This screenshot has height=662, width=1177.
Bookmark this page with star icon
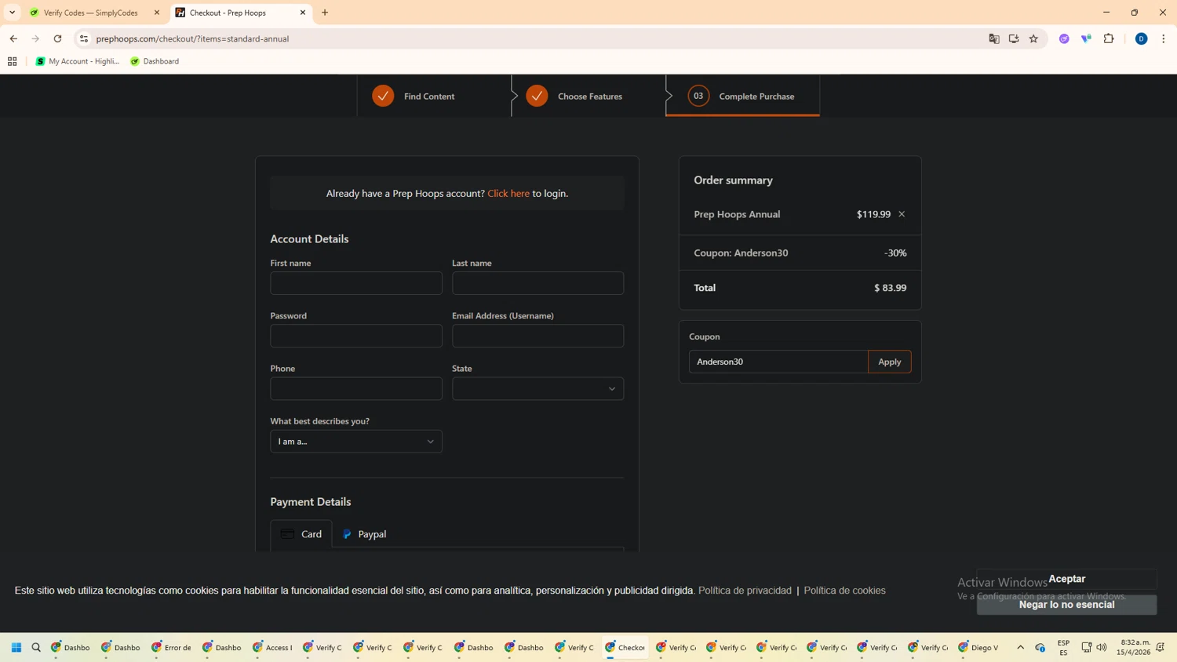[x=1033, y=38]
